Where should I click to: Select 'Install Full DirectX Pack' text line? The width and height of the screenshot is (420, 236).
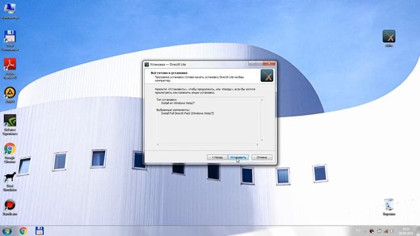[188, 113]
